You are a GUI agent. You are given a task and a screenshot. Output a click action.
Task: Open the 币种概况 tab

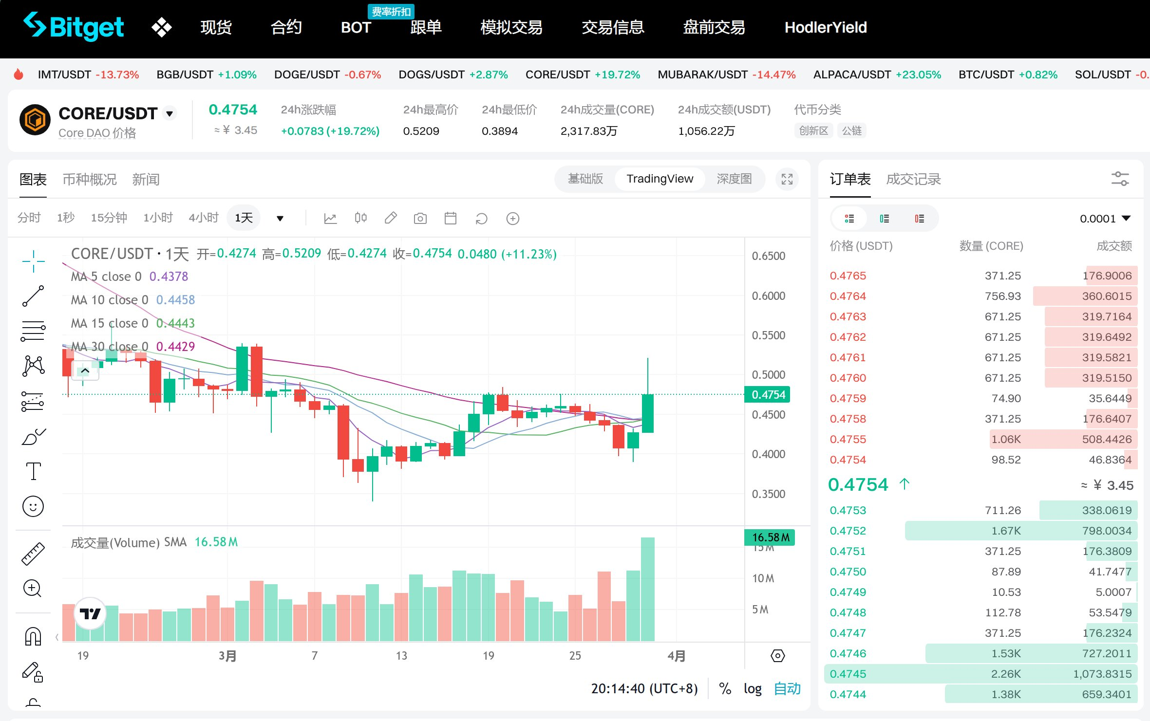90,180
